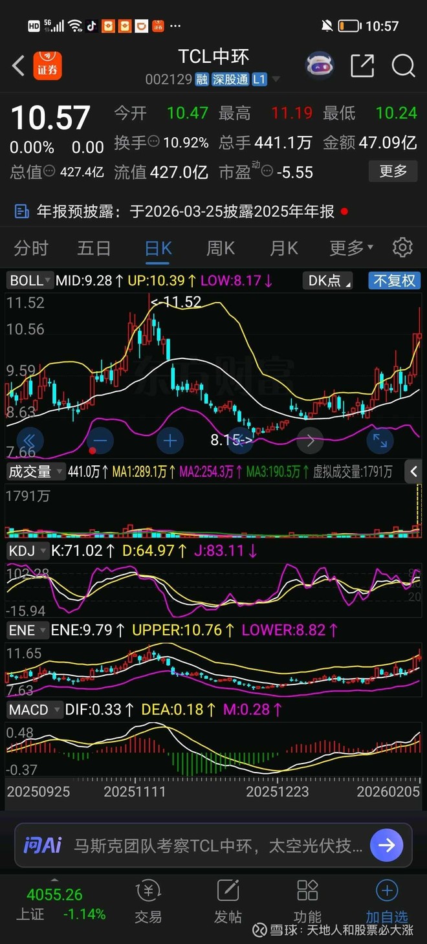
Task: Tap the back arrow at top left
Action: pyautogui.click(x=18, y=65)
